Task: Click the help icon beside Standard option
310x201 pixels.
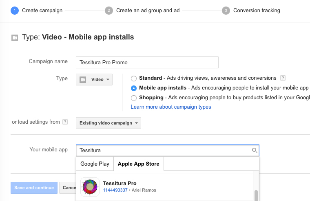Action: [283, 78]
